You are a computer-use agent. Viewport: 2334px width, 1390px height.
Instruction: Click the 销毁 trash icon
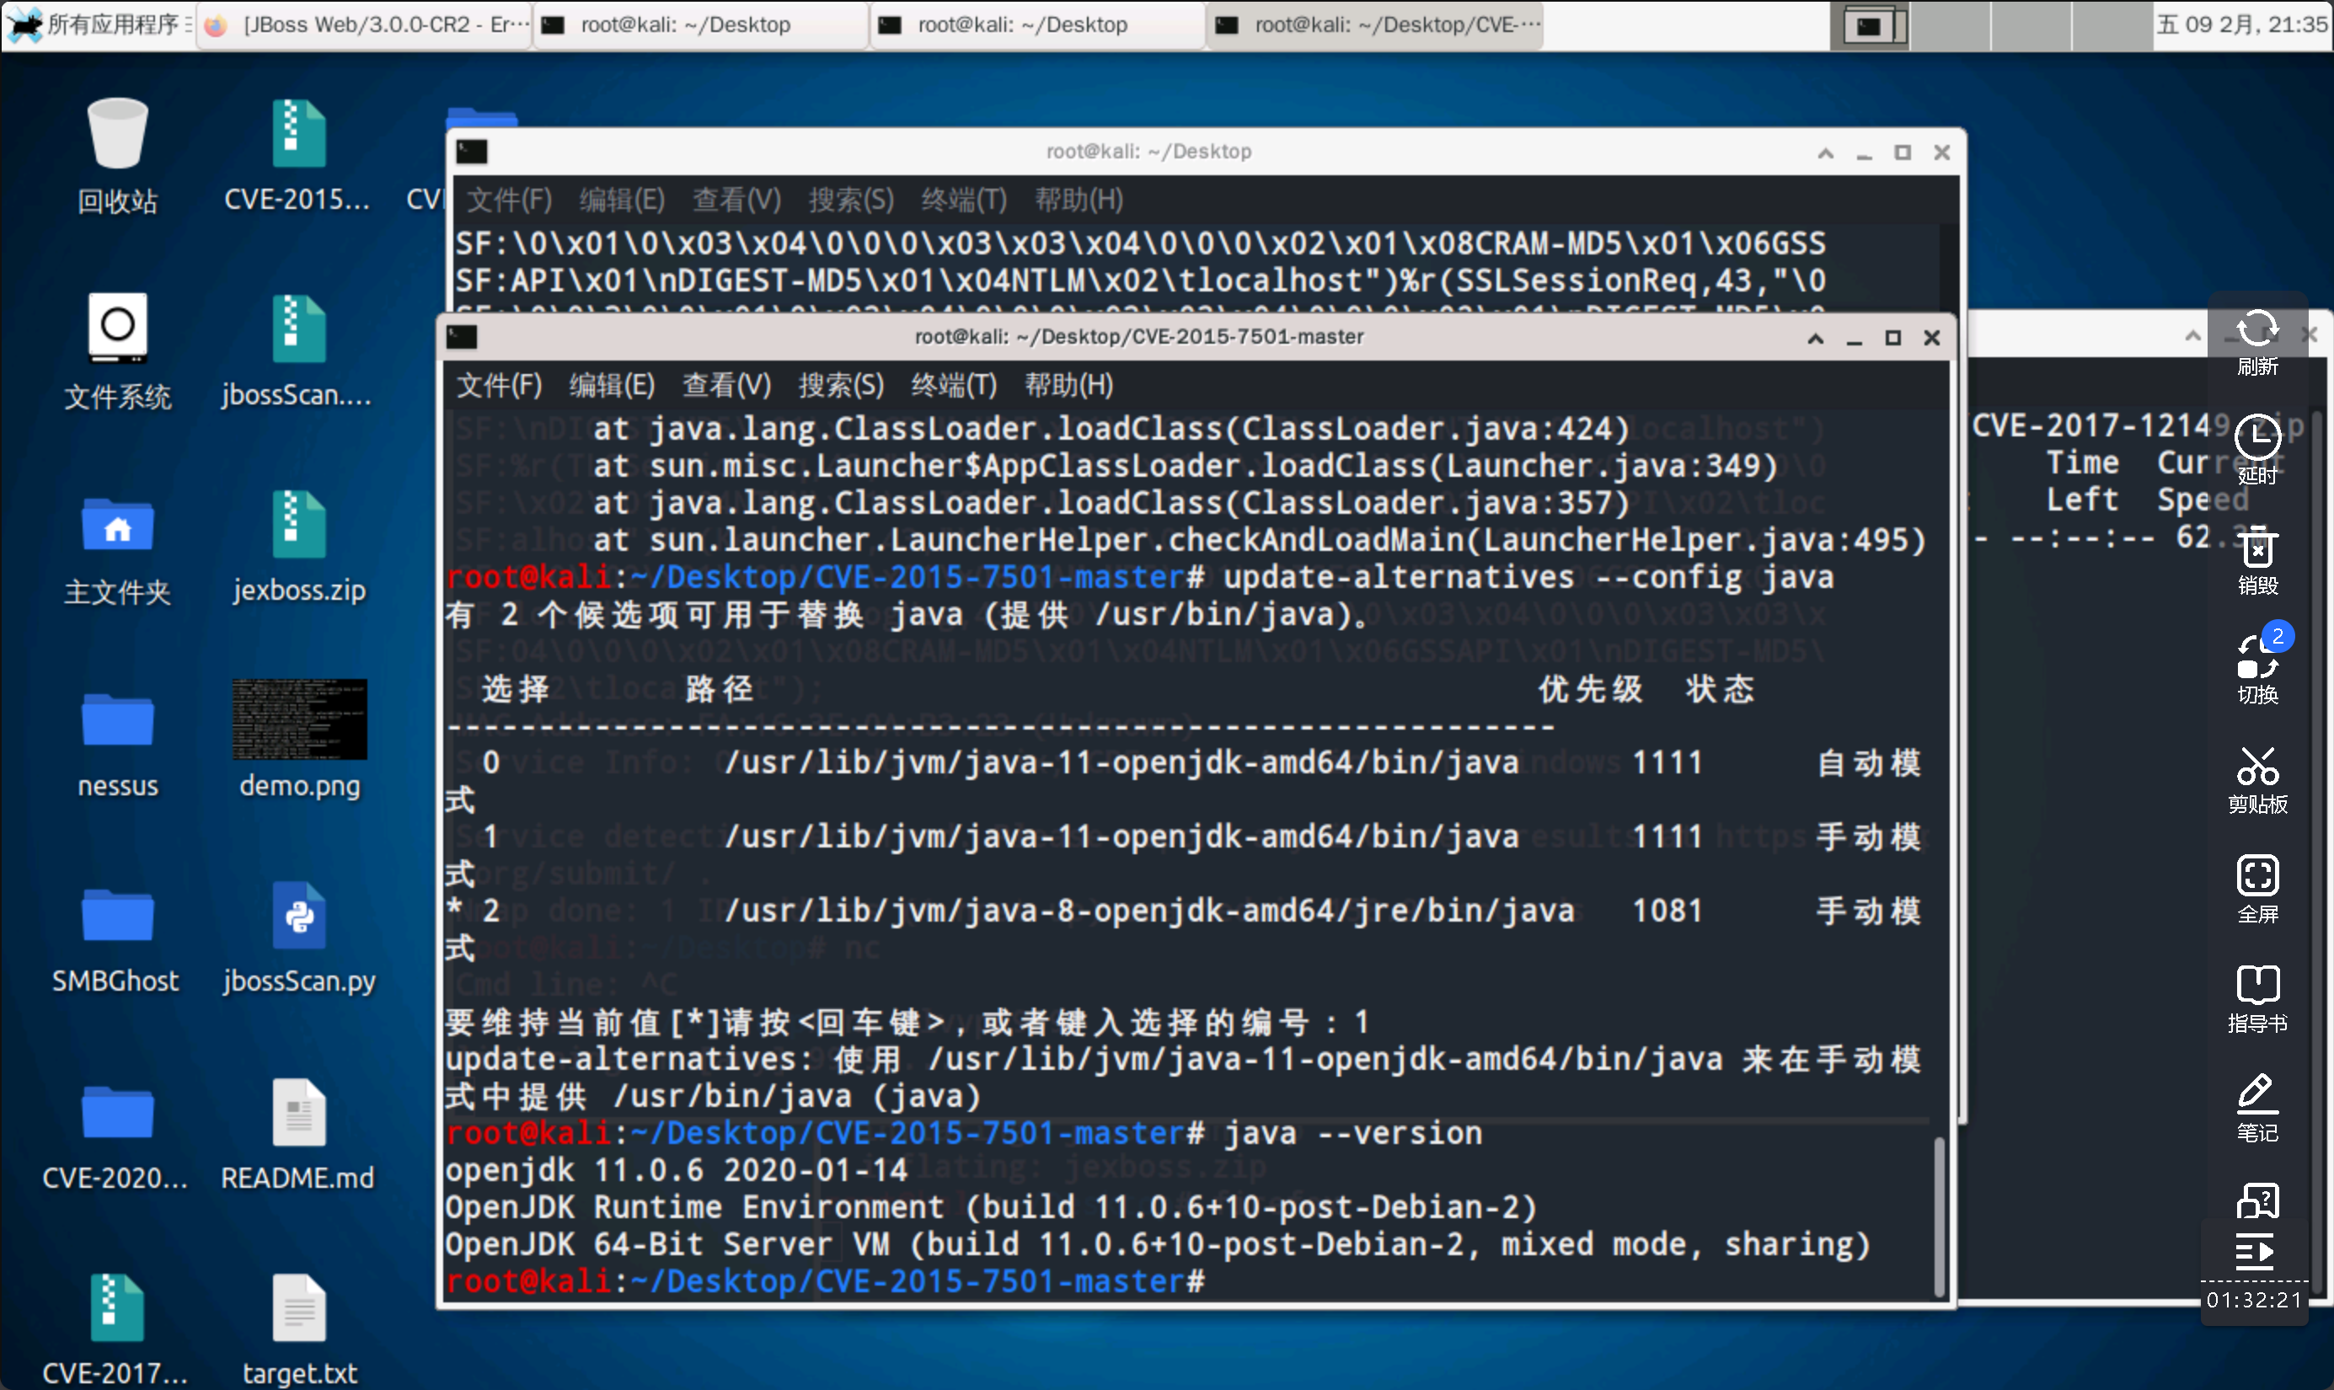click(2256, 548)
